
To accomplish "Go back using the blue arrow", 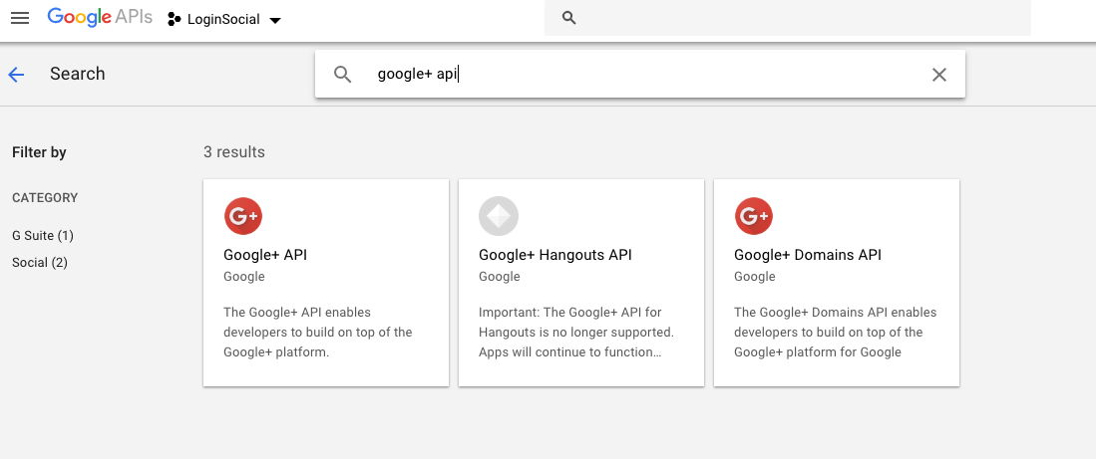I will coord(16,74).
